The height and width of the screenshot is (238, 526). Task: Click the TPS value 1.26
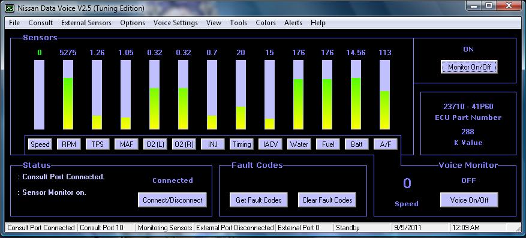pyautogui.click(x=97, y=53)
